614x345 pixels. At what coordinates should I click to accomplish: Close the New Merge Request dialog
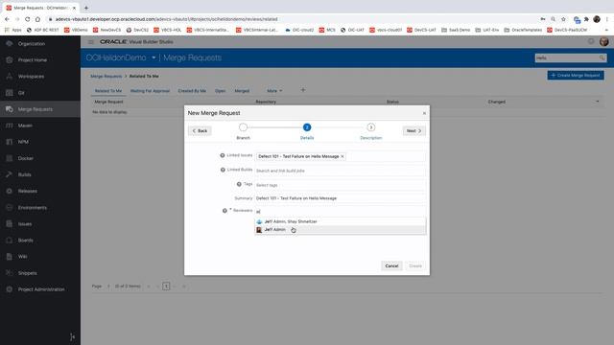click(424, 113)
